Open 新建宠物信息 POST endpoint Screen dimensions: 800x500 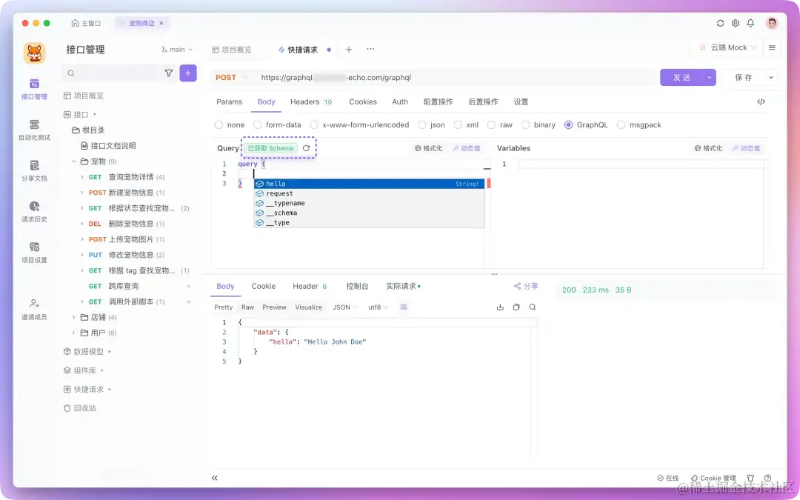click(x=127, y=193)
